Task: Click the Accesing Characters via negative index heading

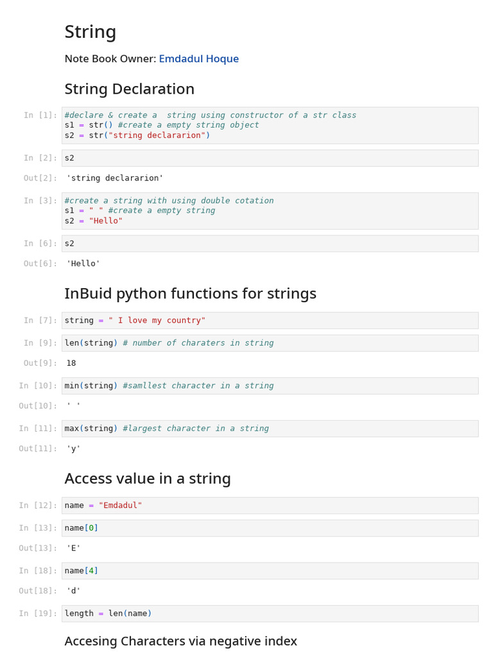Action: [x=180, y=641]
